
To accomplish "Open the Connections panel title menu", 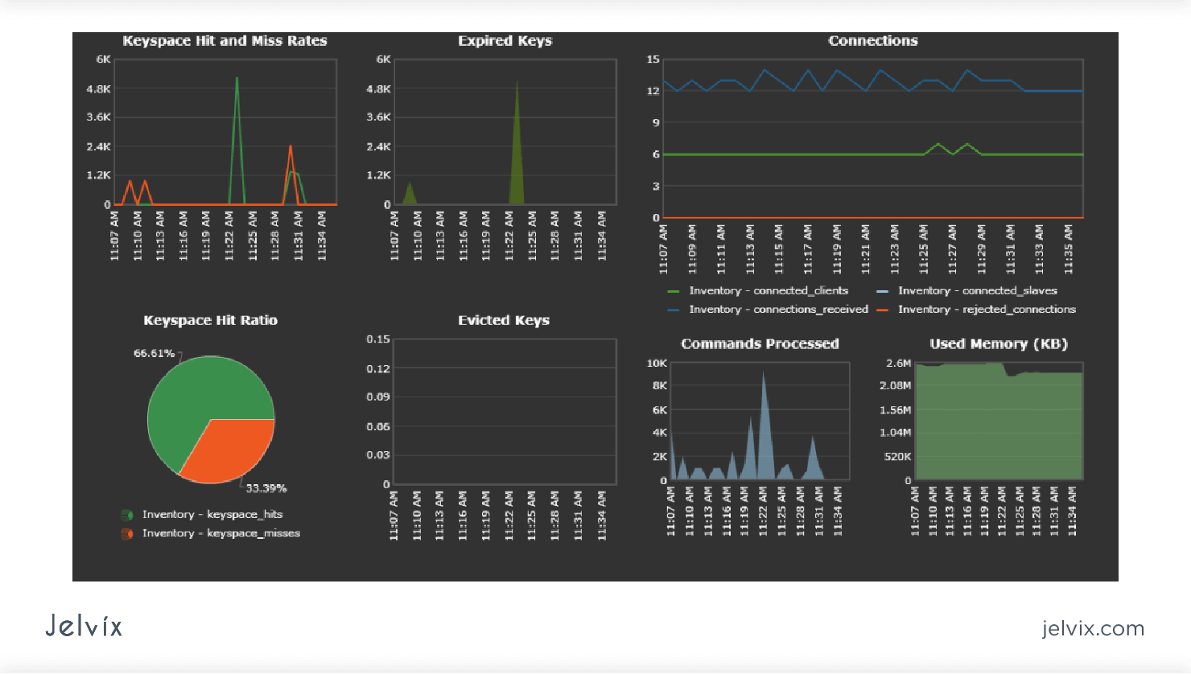I will (873, 41).
